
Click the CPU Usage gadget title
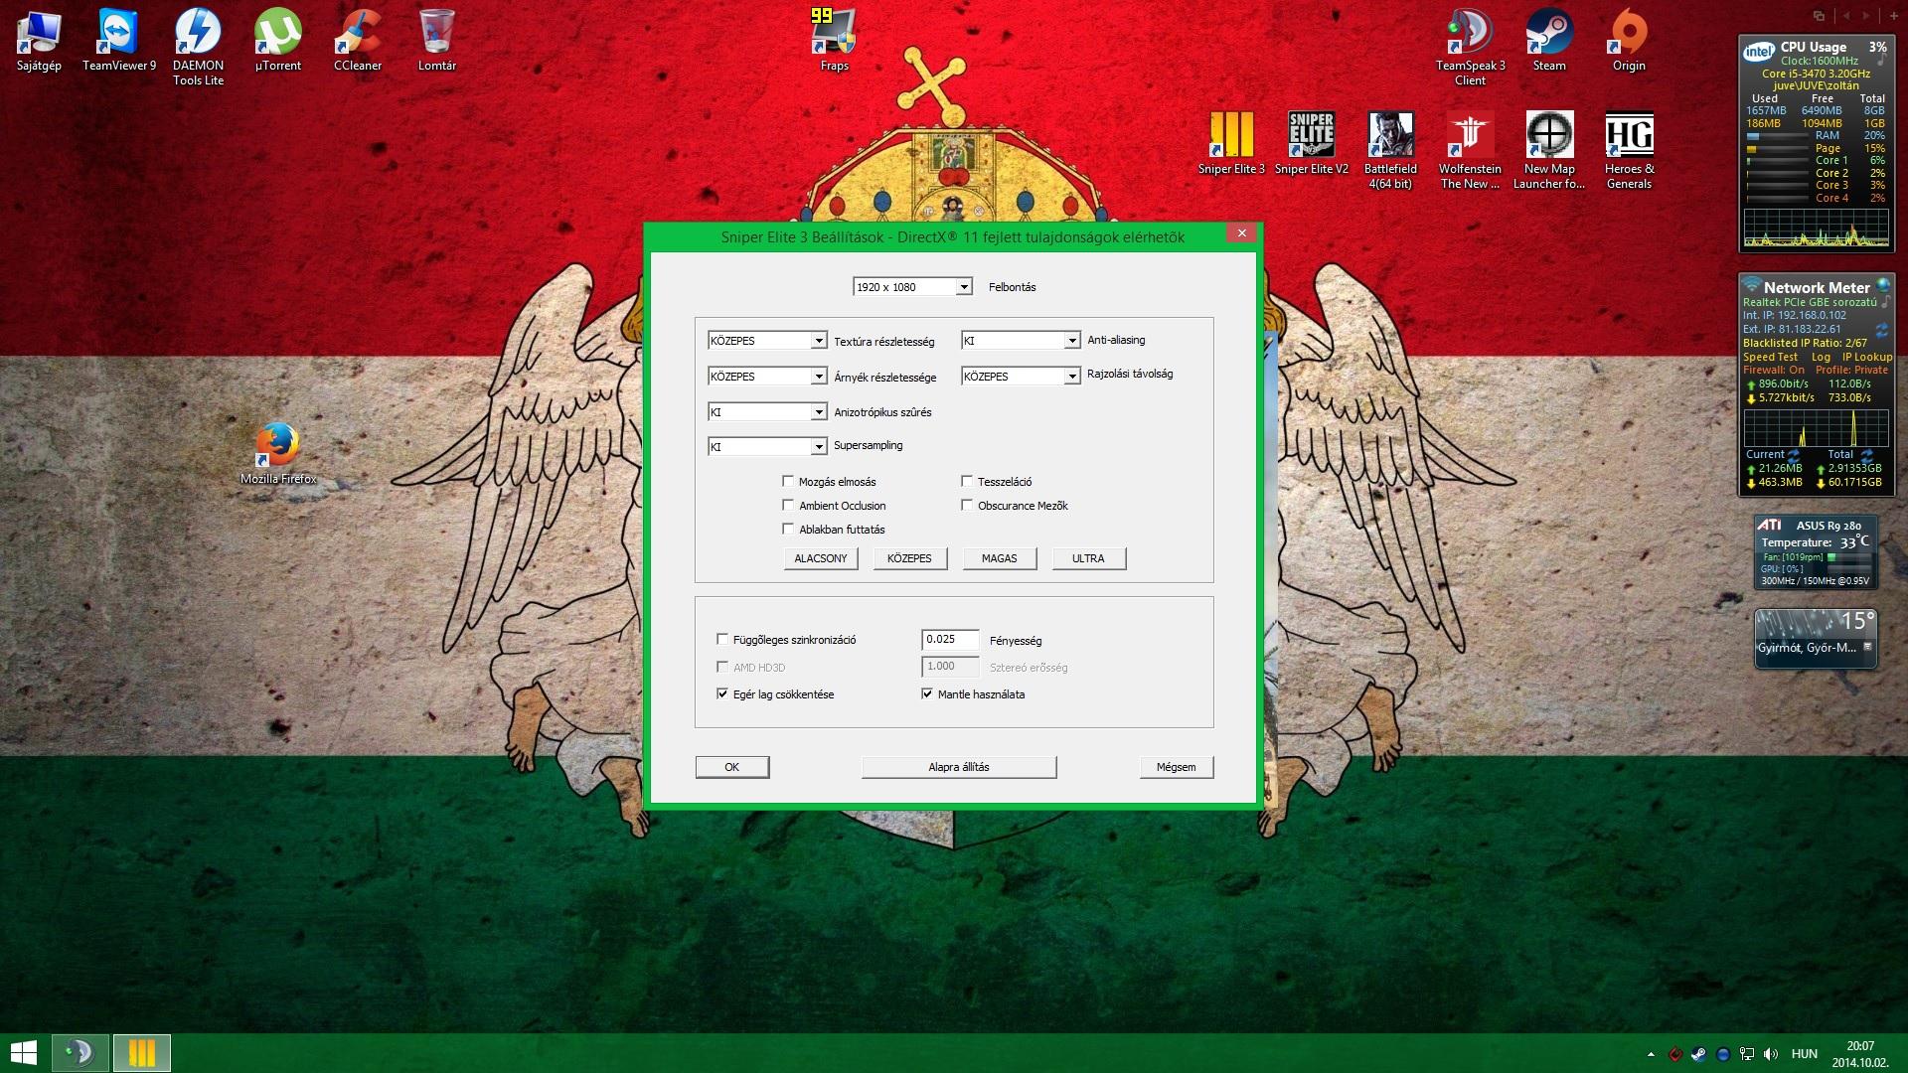coord(1813,47)
